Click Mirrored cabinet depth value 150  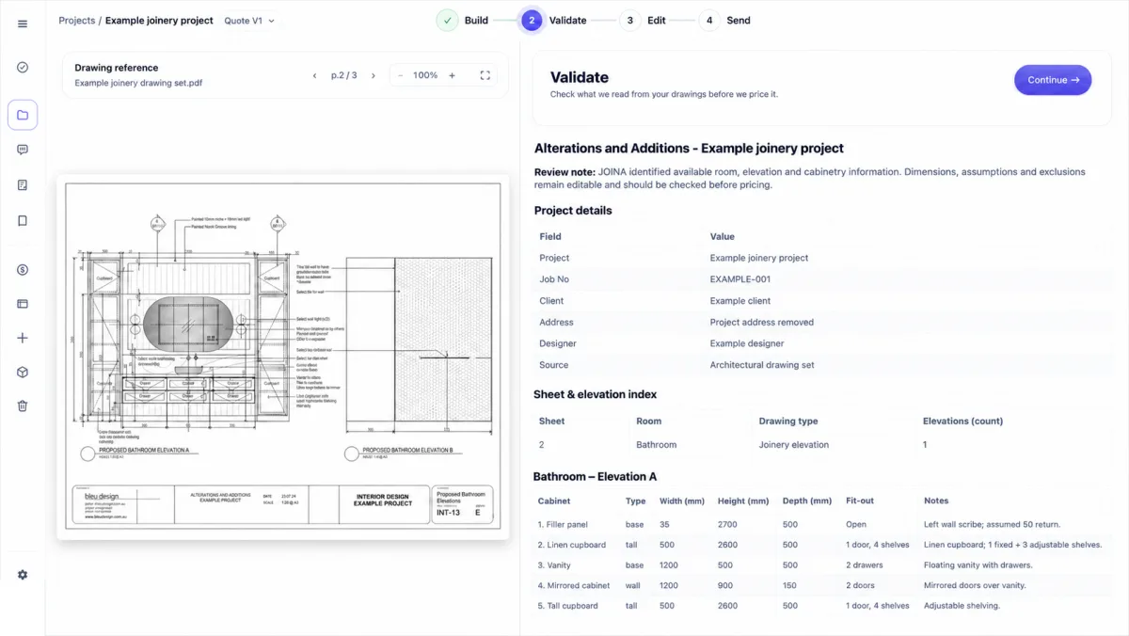[790, 585]
